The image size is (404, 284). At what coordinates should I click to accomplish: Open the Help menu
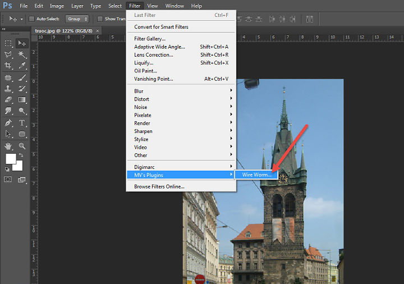[196, 6]
